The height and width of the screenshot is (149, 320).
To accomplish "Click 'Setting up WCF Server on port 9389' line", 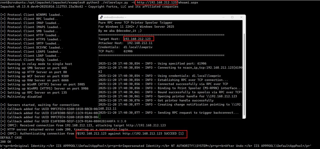I will [34, 76].
